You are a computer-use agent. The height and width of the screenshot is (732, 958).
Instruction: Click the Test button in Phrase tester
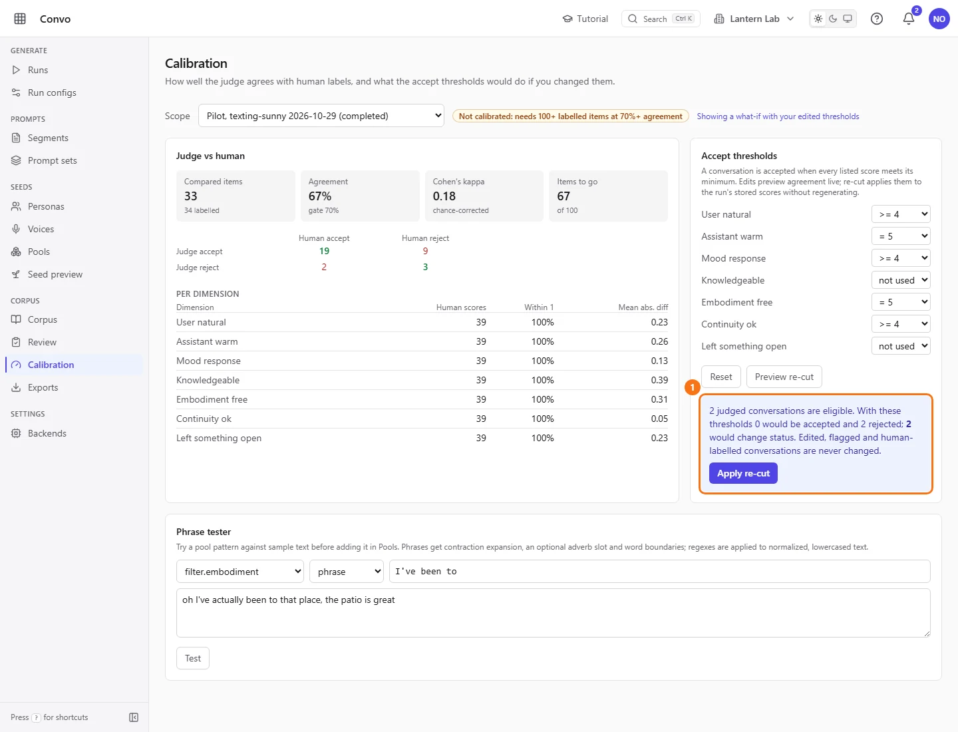[193, 658]
